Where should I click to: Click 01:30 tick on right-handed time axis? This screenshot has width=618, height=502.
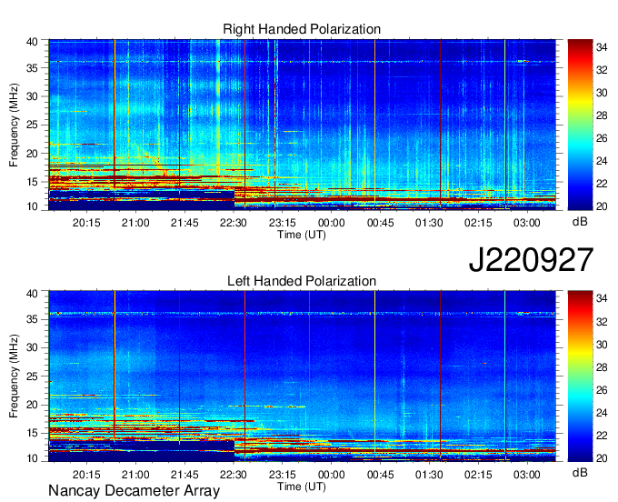(x=429, y=223)
